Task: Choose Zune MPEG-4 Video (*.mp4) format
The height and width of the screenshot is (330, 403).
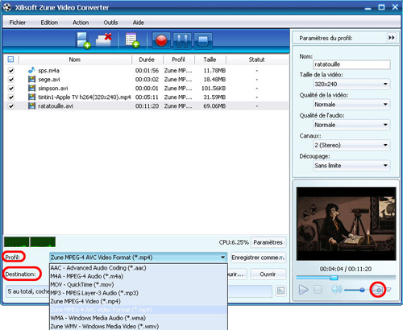Action: (x=139, y=301)
